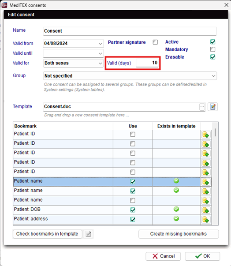The width and height of the screenshot is (231, 266).
Task: Click the Template label
Action: tap(22, 107)
